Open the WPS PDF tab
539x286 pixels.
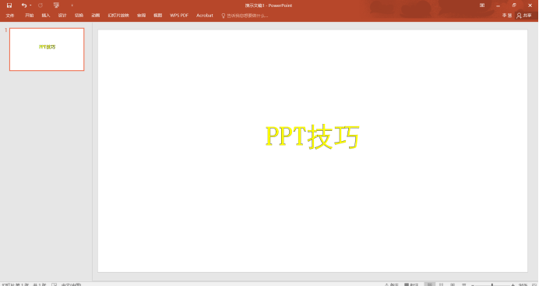179,16
